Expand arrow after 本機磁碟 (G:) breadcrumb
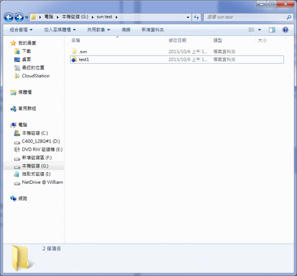297x276 pixels. (93, 17)
